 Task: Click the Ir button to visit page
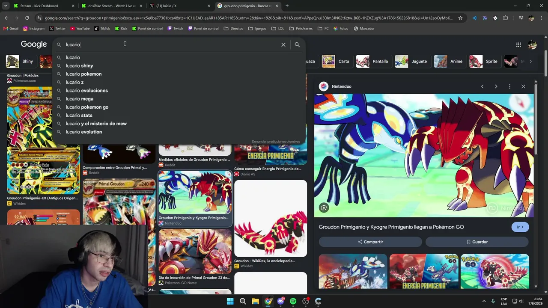click(x=520, y=227)
